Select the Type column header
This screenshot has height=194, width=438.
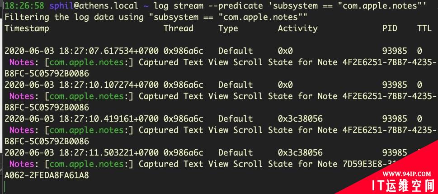(228, 28)
